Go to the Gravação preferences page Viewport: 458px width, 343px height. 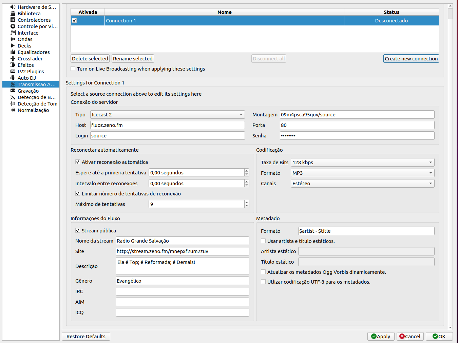31,91
